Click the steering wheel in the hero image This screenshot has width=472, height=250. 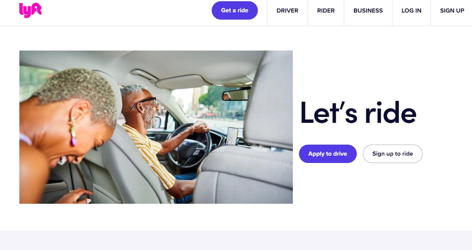(190, 146)
